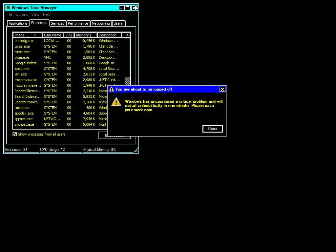The height and width of the screenshot is (252, 336).
Task: Select the SearchProtocolHost process
Action: [60, 102]
